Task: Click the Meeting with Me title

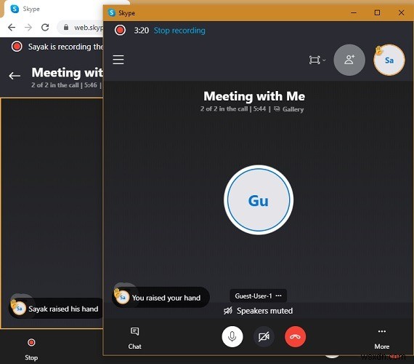Action: 254,96
